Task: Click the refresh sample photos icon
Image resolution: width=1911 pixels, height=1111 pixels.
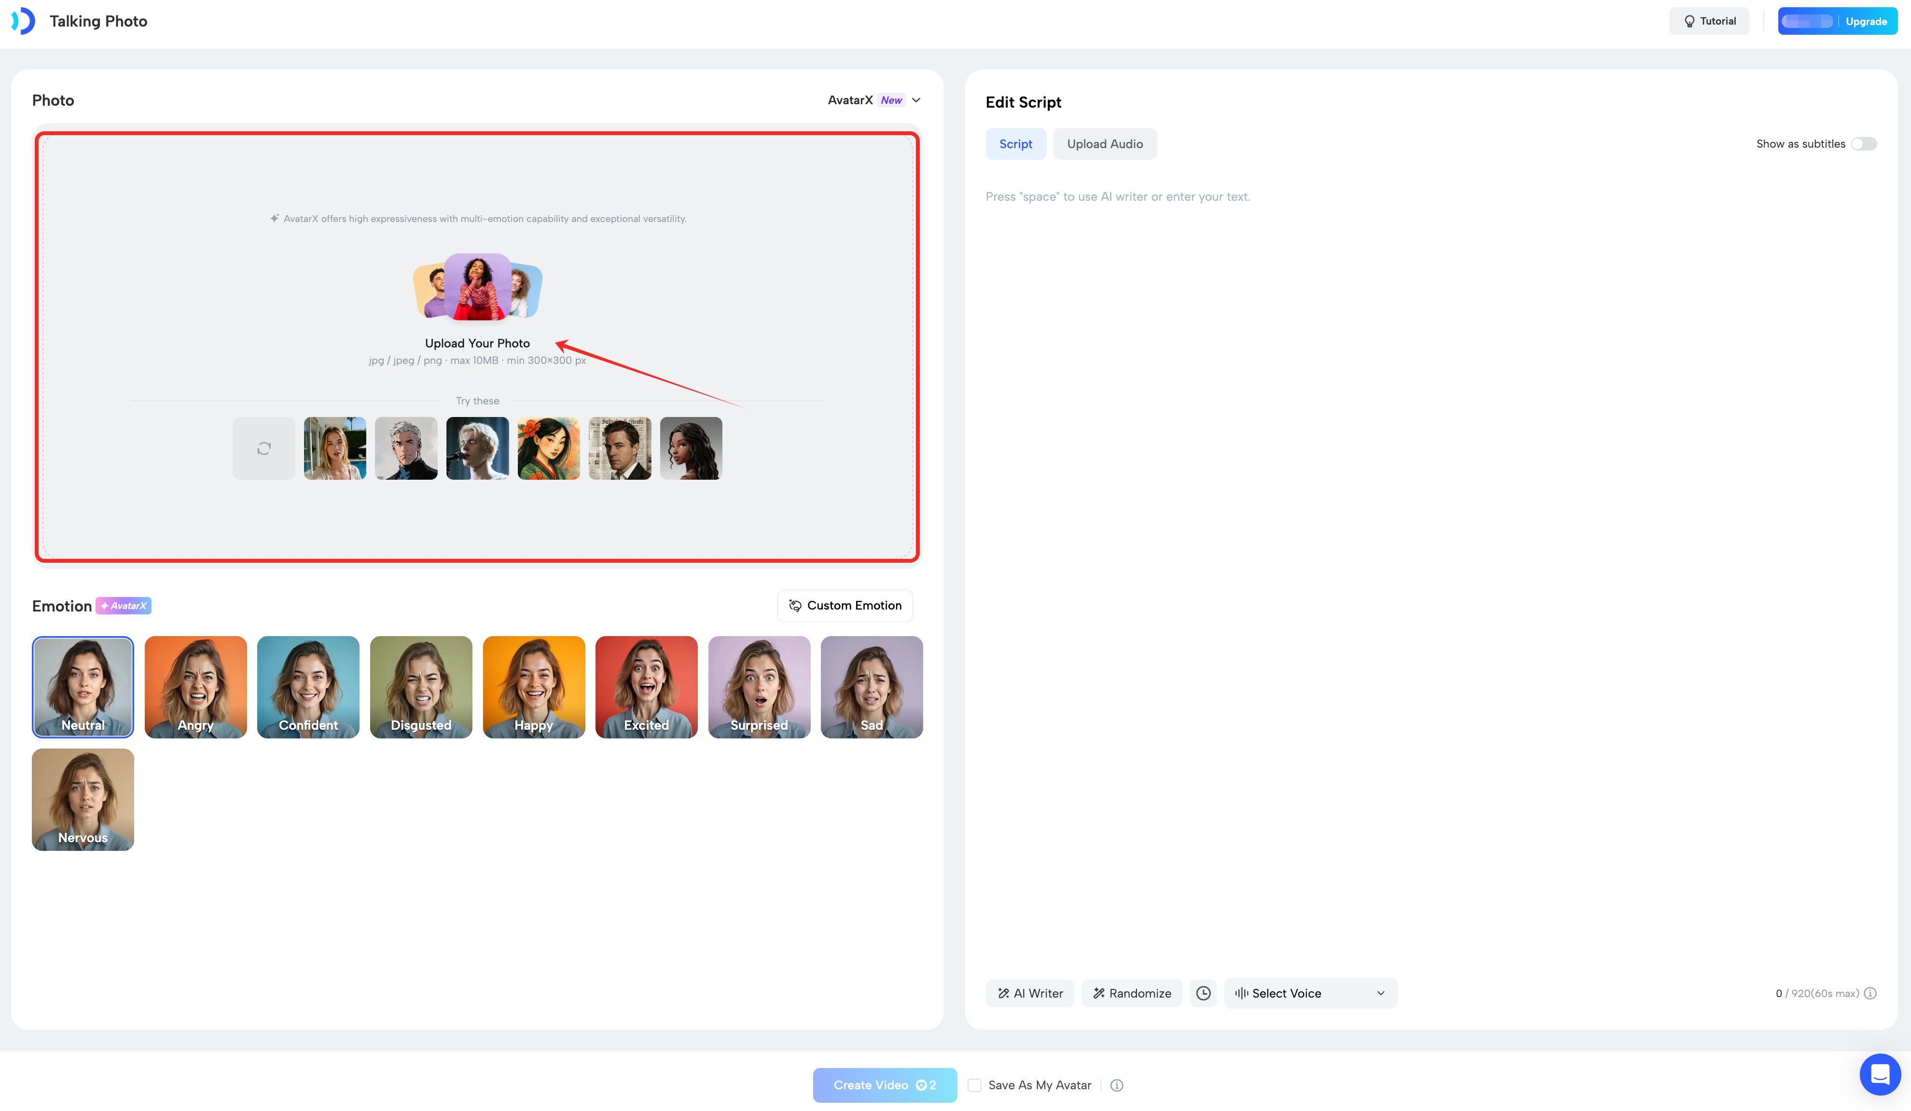Action: [x=263, y=448]
